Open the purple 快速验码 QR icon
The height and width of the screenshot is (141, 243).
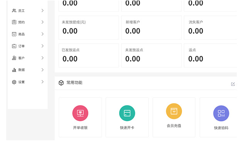click(x=221, y=113)
